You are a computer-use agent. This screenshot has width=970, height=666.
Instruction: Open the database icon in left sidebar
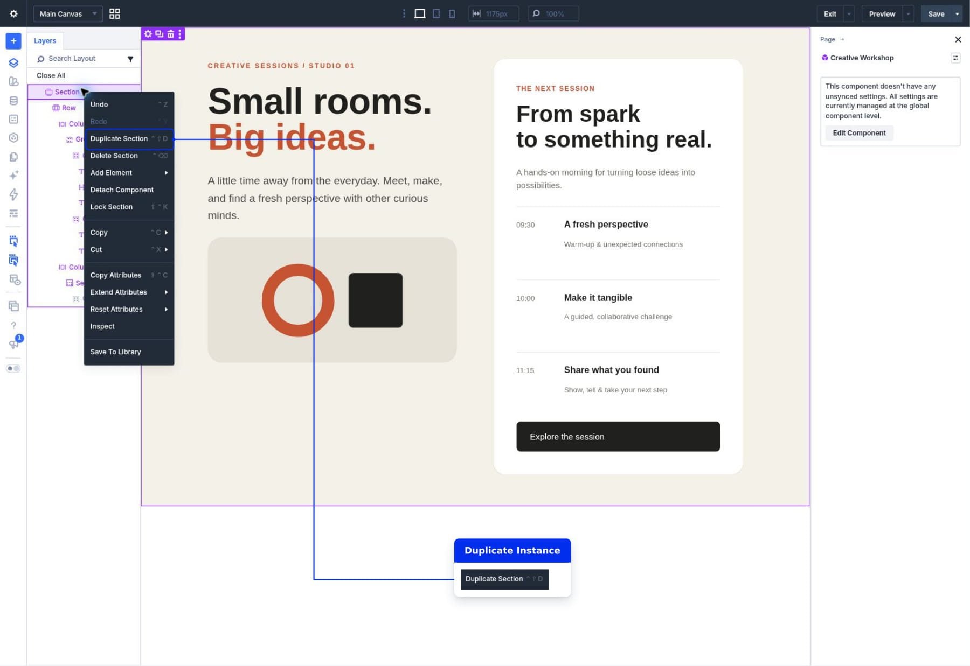(13, 100)
